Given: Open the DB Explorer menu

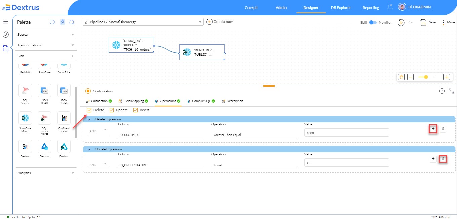Looking at the screenshot, I should (x=341, y=8).
